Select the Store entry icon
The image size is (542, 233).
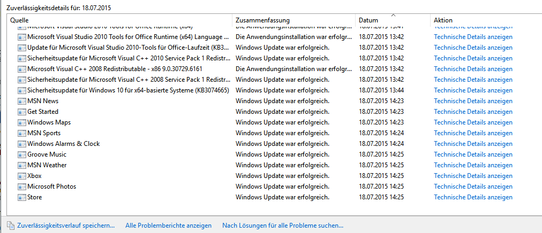(x=22, y=197)
